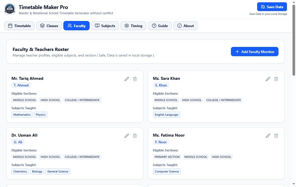Click Usman Ali's HIGH SCHOOL tag
This screenshot has width=296, height=187.
(51, 157)
